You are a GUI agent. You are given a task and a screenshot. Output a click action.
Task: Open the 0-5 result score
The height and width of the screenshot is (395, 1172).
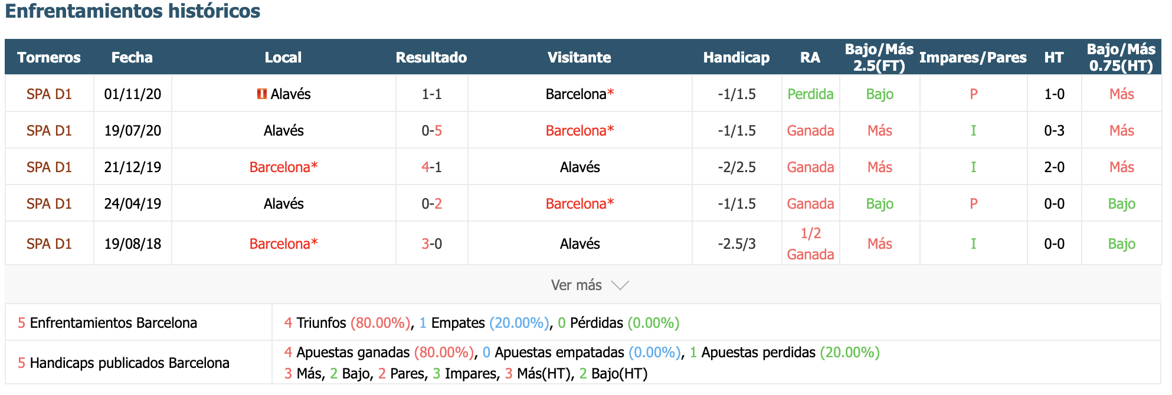click(x=431, y=130)
